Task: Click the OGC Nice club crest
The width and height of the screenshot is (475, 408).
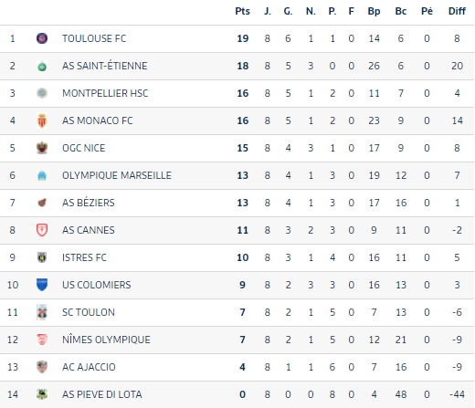Action: pyautogui.click(x=42, y=148)
